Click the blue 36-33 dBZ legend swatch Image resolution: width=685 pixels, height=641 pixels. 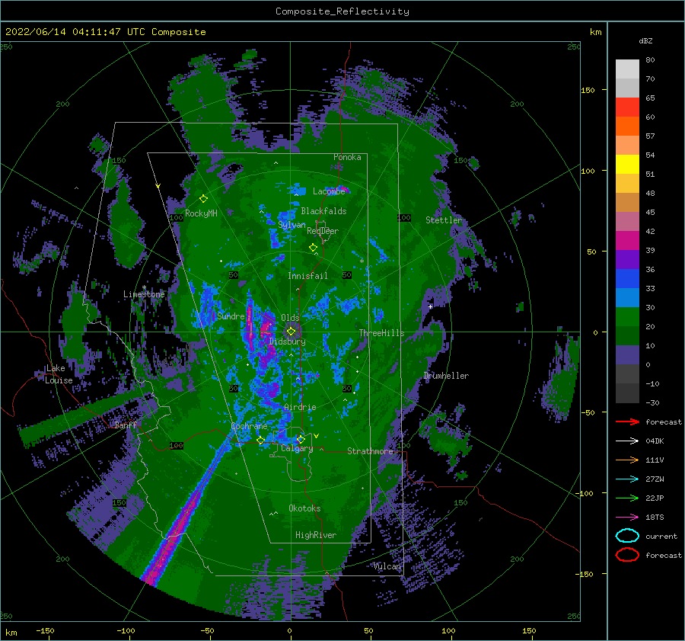(627, 279)
